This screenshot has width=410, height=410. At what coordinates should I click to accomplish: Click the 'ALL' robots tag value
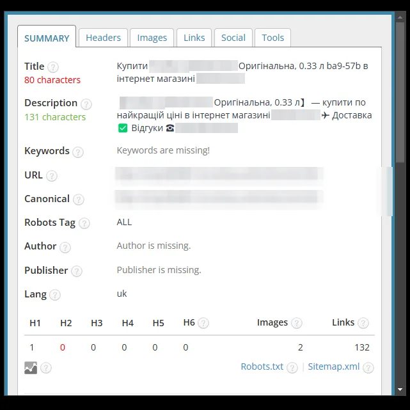124,222
